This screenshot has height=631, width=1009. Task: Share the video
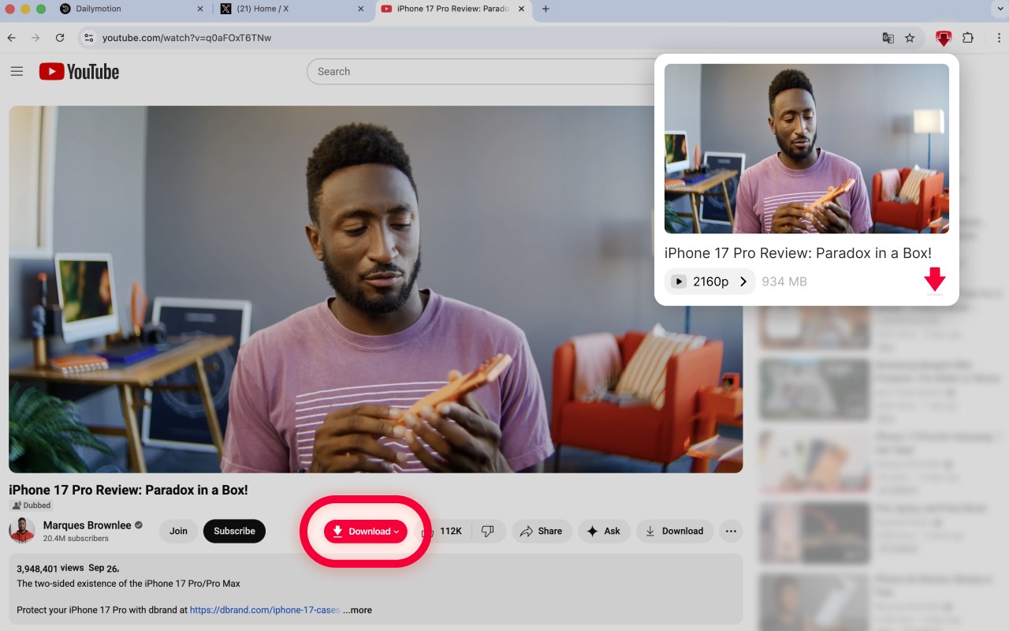542,532
